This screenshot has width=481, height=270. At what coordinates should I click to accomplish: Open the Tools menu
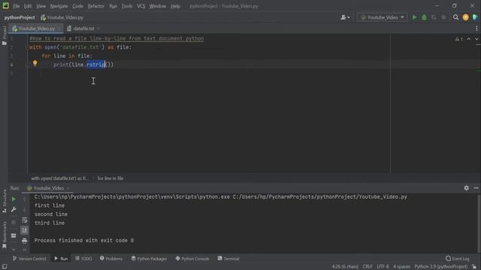(x=127, y=6)
